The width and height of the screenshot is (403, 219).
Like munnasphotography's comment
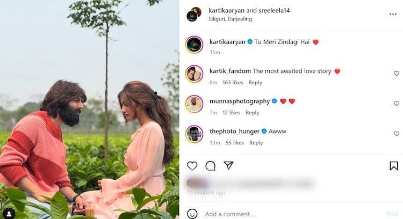tap(397, 104)
